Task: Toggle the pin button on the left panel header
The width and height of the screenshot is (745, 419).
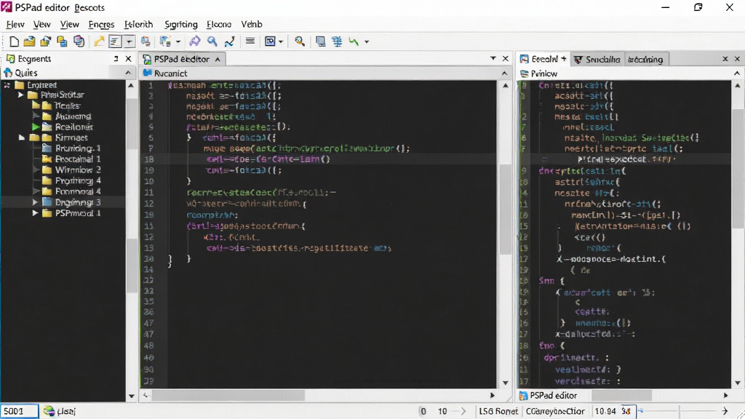Action: click(116, 58)
